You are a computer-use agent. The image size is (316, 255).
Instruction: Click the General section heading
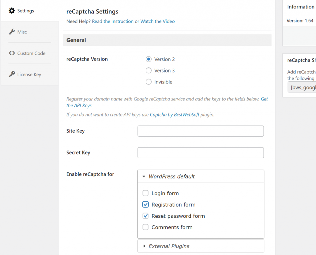point(76,40)
